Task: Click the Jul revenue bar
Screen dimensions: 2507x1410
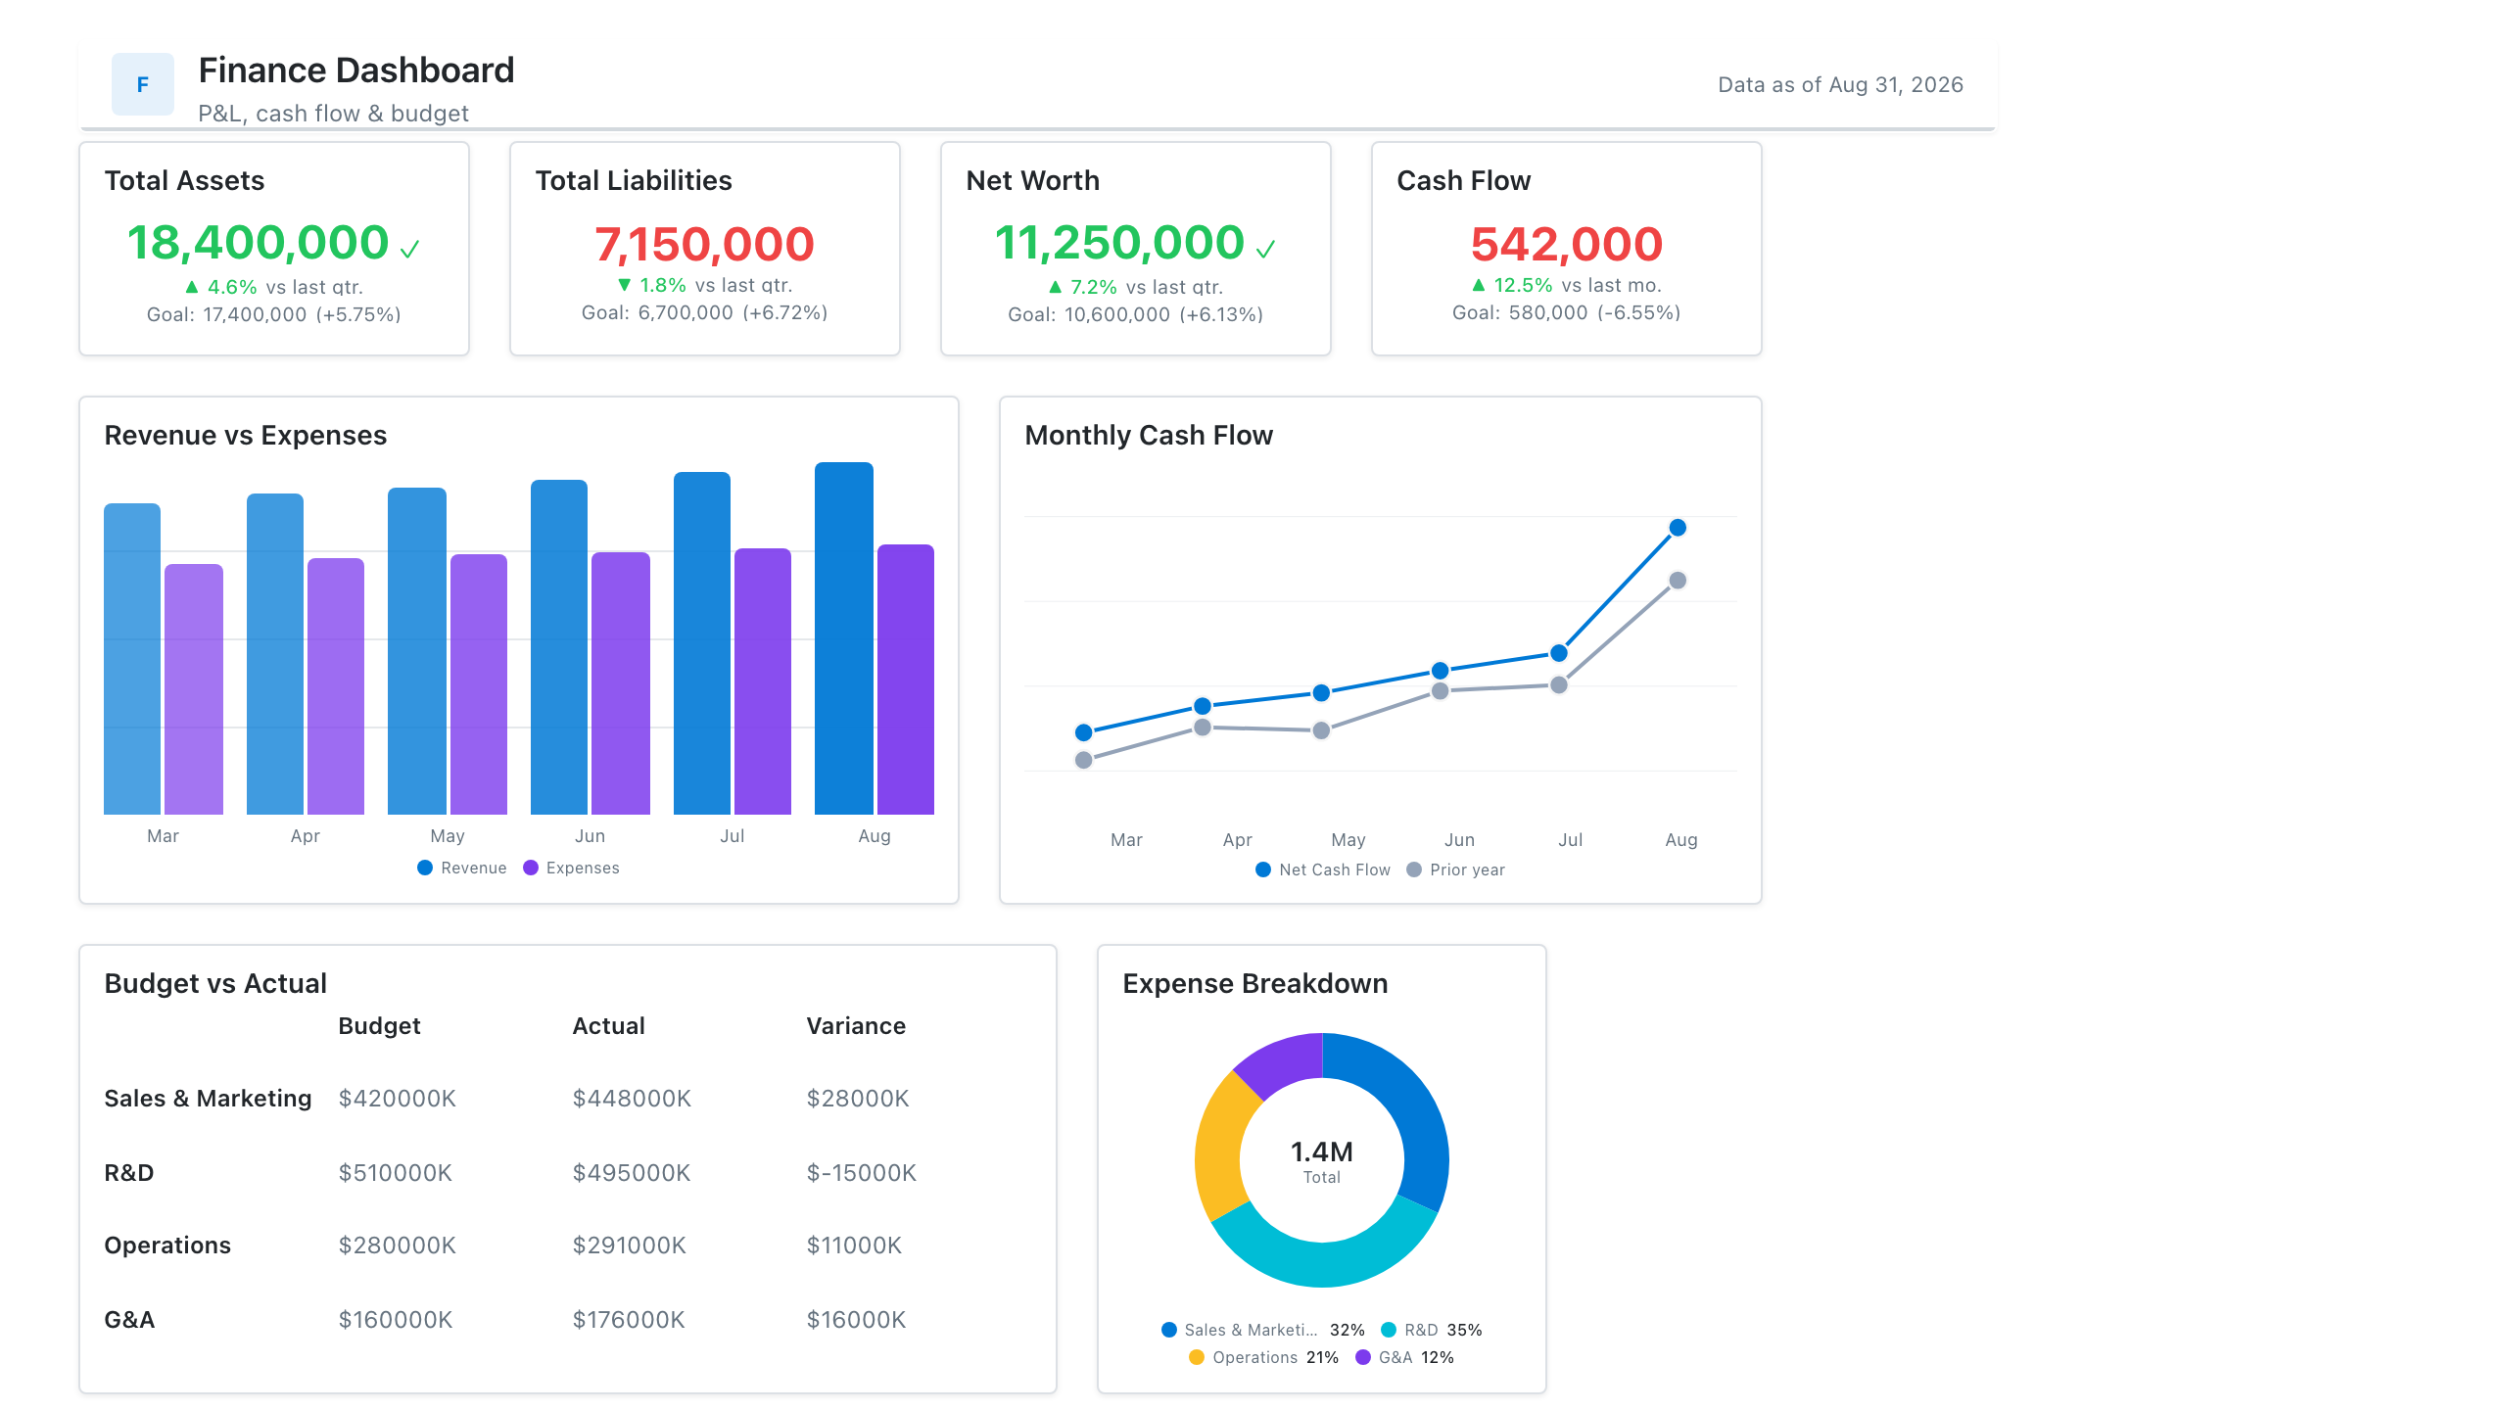Action: [x=702, y=643]
